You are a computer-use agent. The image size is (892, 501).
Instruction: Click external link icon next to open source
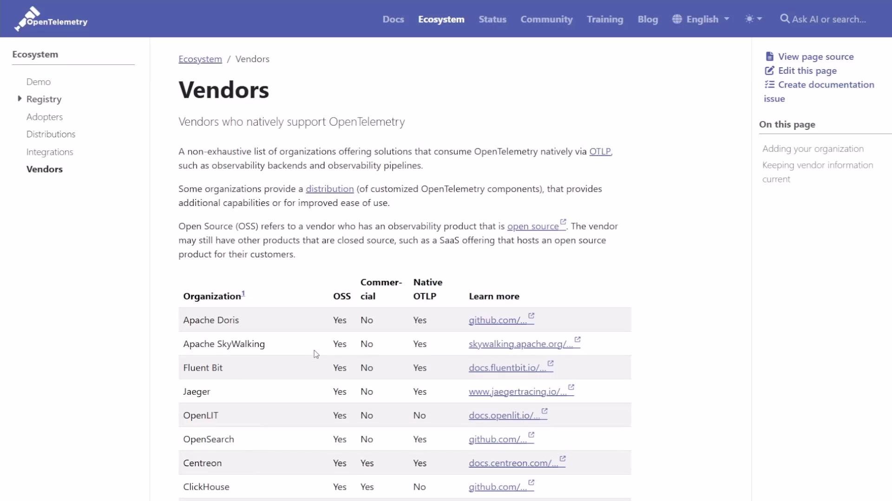point(563,222)
